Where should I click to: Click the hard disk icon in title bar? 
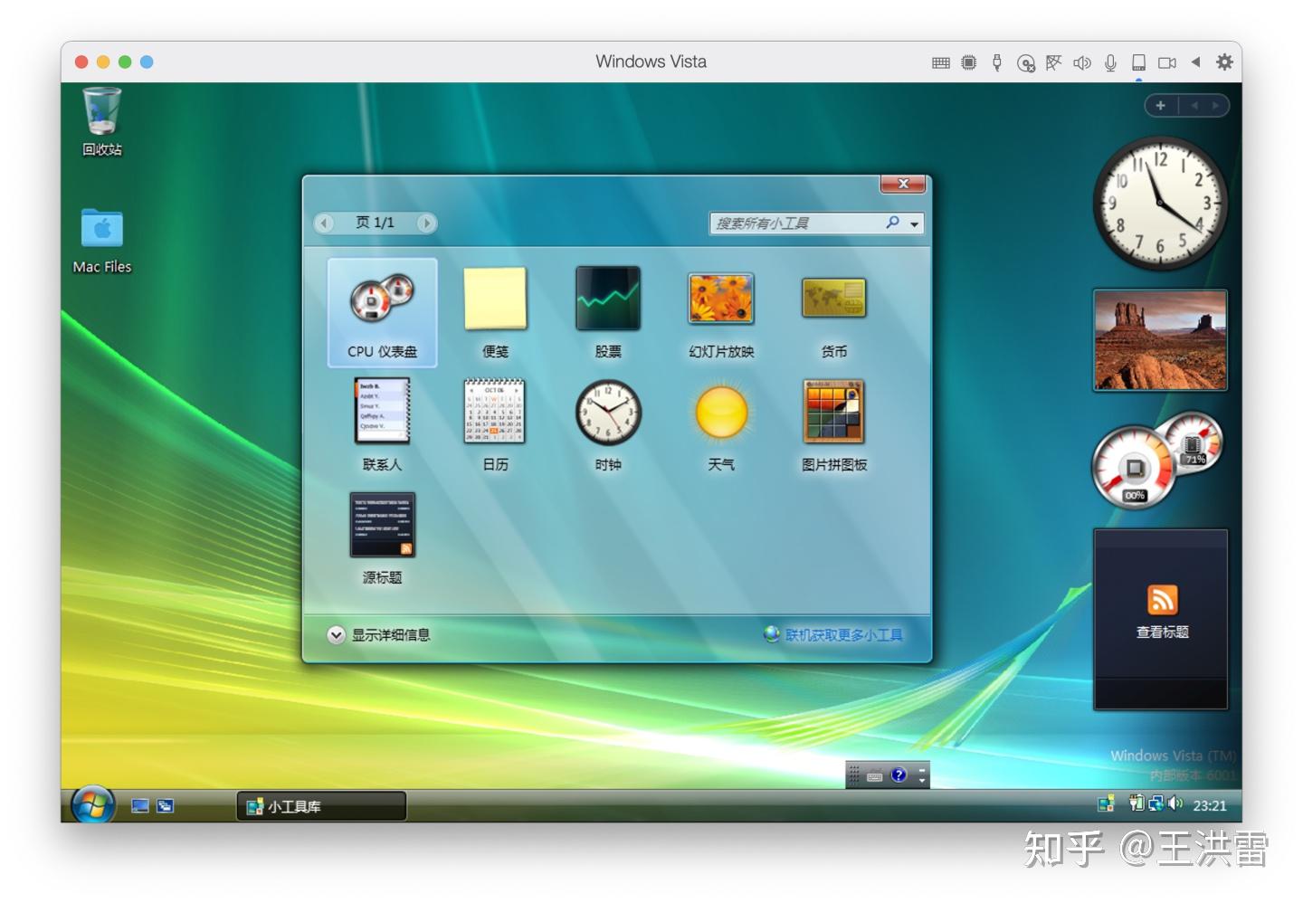click(1138, 62)
